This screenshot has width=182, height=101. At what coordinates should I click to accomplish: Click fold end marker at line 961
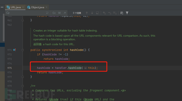point(23,20)
